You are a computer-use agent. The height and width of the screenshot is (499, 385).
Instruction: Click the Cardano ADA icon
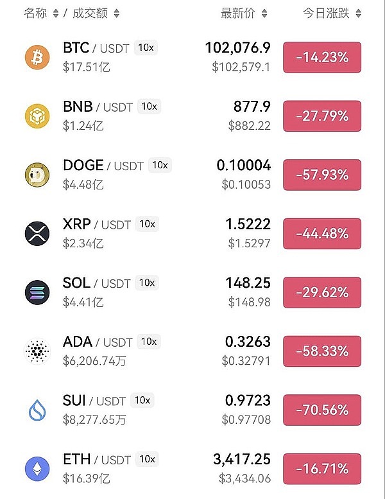(37, 351)
